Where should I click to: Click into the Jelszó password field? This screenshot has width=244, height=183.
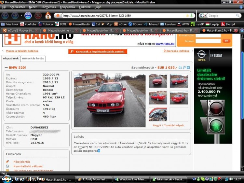[208, 41]
